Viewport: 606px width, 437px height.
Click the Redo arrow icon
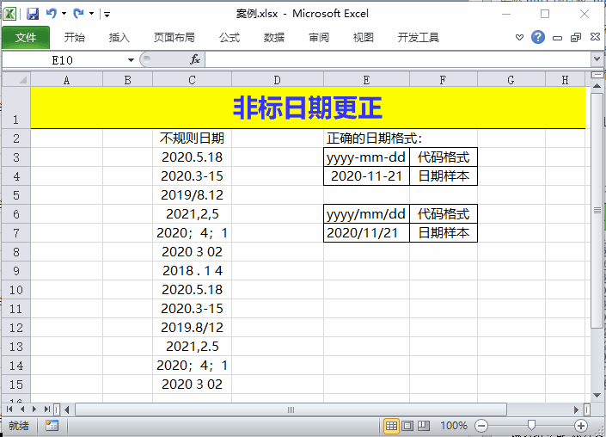(x=78, y=14)
